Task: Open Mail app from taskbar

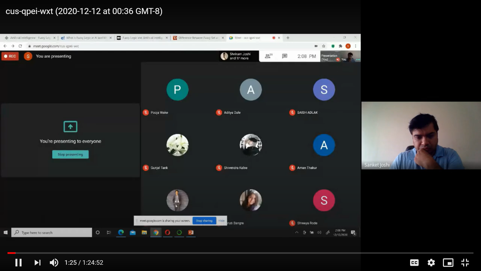Action: pyautogui.click(x=133, y=232)
